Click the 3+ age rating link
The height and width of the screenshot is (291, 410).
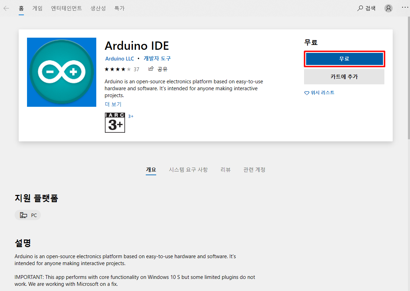(x=131, y=116)
